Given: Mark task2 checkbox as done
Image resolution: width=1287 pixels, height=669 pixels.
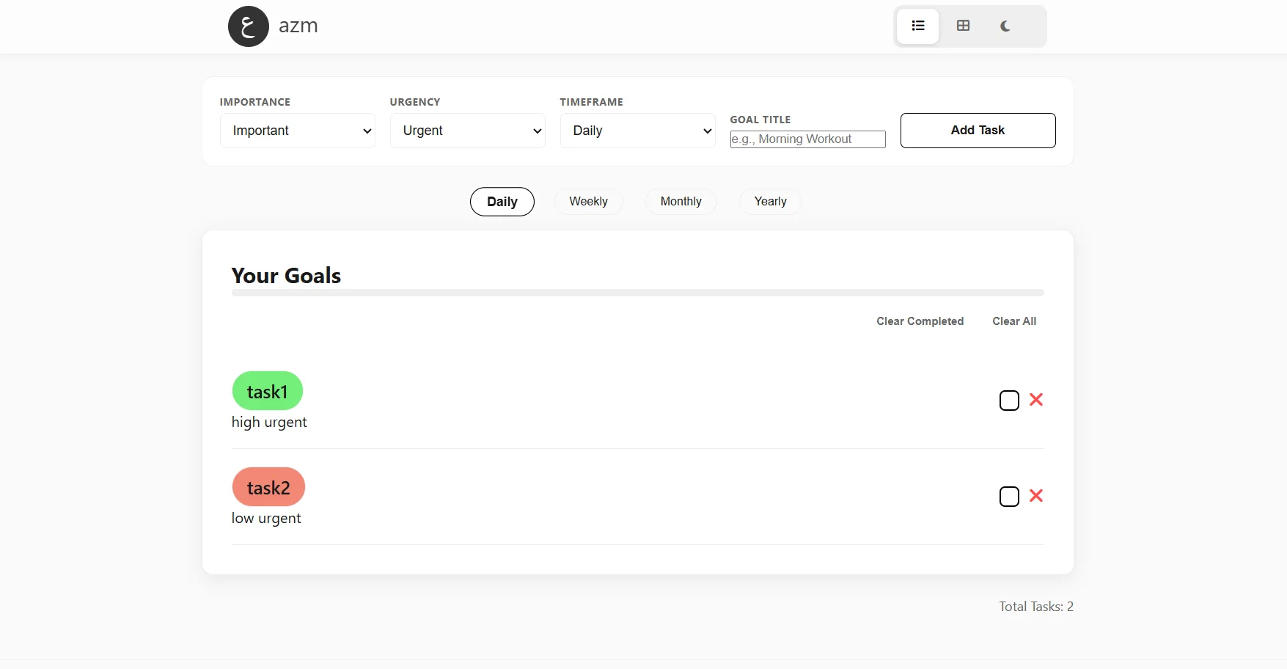Looking at the screenshot, I should 1009,497.
